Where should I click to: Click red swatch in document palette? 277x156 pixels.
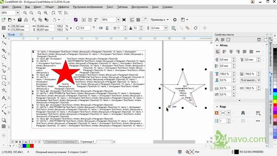32,146
